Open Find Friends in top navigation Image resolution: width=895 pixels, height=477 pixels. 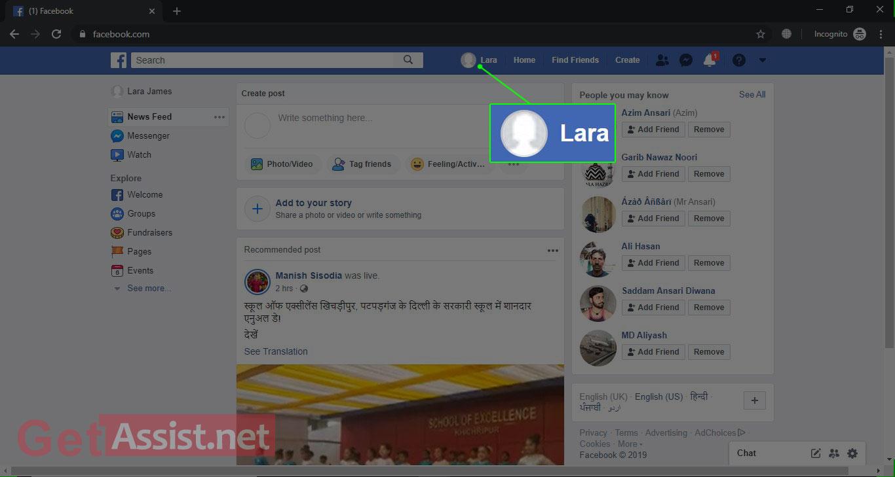tap(575, 60)
